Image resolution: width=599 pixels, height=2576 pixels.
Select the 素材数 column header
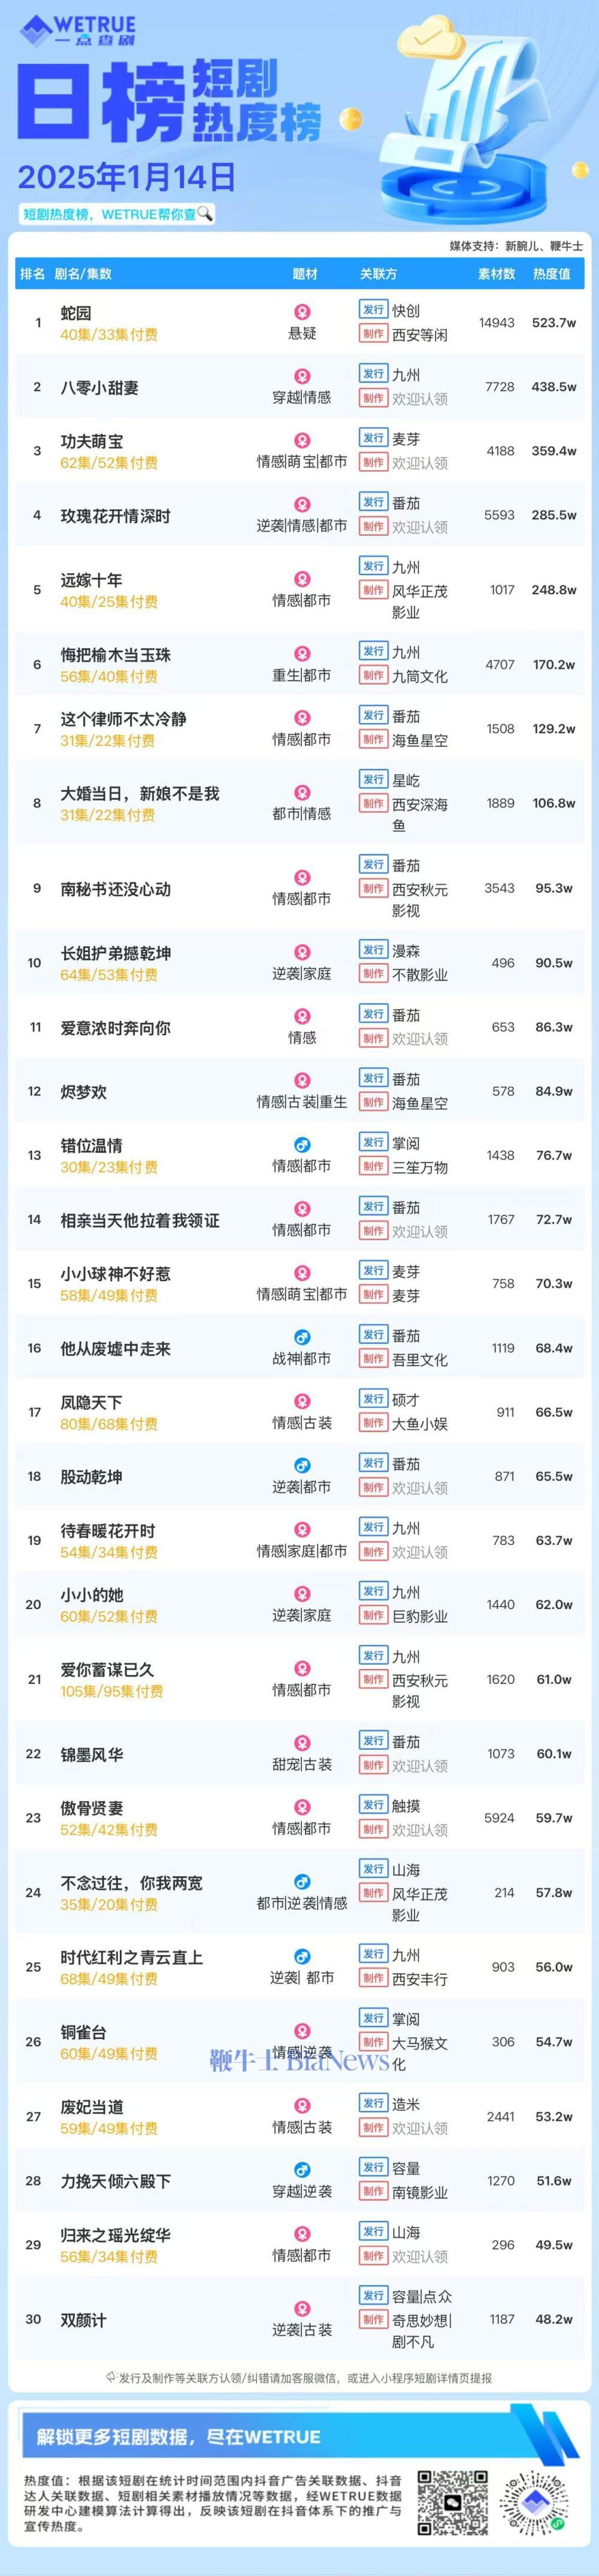(x=496, y=273)
